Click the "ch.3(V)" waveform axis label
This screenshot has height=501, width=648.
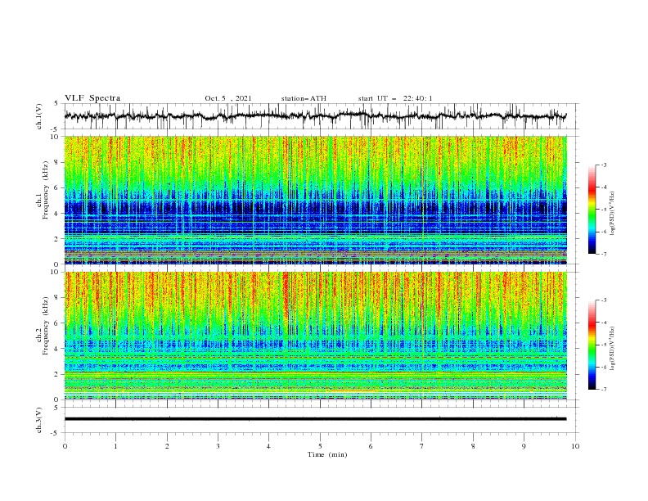39,420
